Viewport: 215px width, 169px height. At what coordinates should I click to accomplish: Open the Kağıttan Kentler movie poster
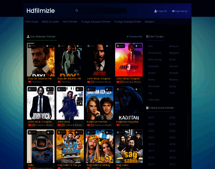(99, 103)
